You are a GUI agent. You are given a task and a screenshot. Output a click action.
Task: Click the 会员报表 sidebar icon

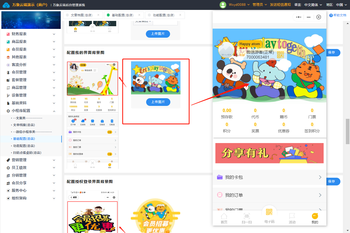(8, 50)
